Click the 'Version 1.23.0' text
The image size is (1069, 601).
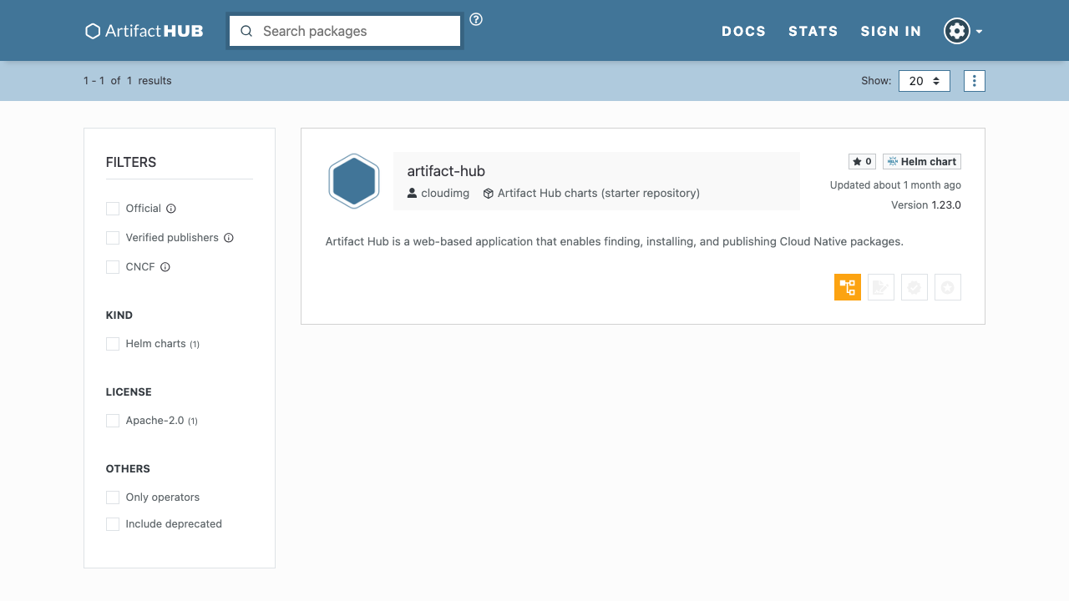pyautogui.click(x=926, y=205)
